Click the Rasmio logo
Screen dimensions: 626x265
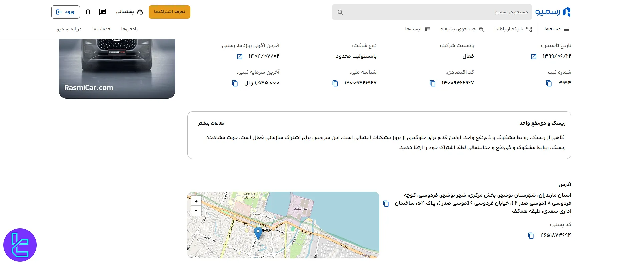(553, 12)
